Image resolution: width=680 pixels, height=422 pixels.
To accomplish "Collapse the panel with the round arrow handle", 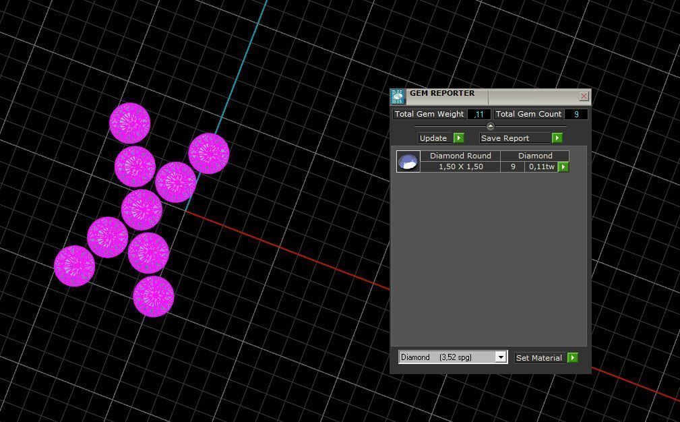I will pos(491,126).
